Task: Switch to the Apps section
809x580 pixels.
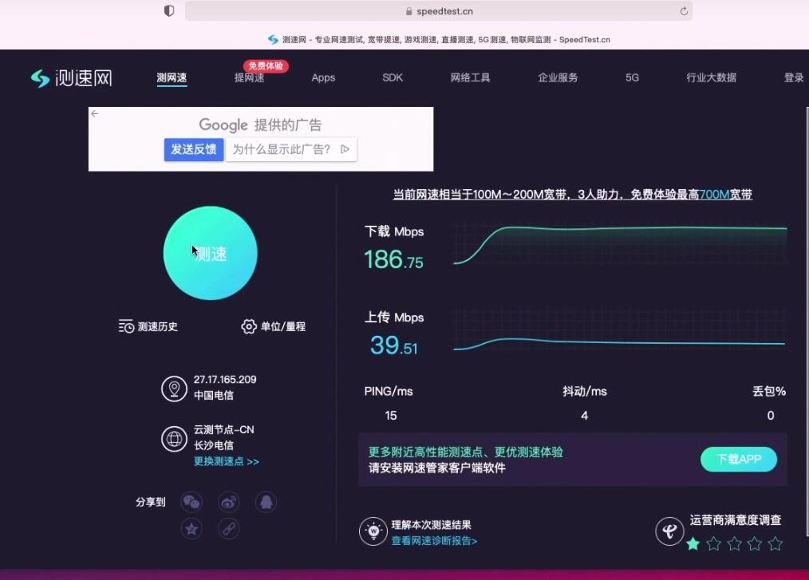Action: click(323, 77)
